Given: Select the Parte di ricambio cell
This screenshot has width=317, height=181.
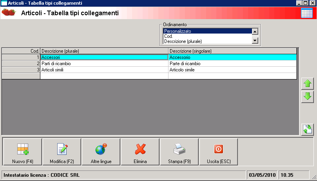Looking at the screenshot, I should (x=232, y=64).
